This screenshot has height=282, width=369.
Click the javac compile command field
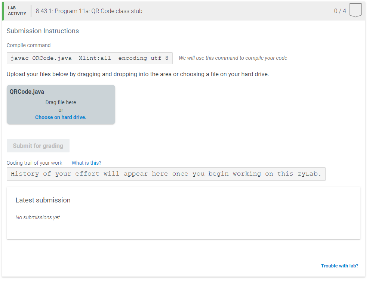(x=90, y=58)
